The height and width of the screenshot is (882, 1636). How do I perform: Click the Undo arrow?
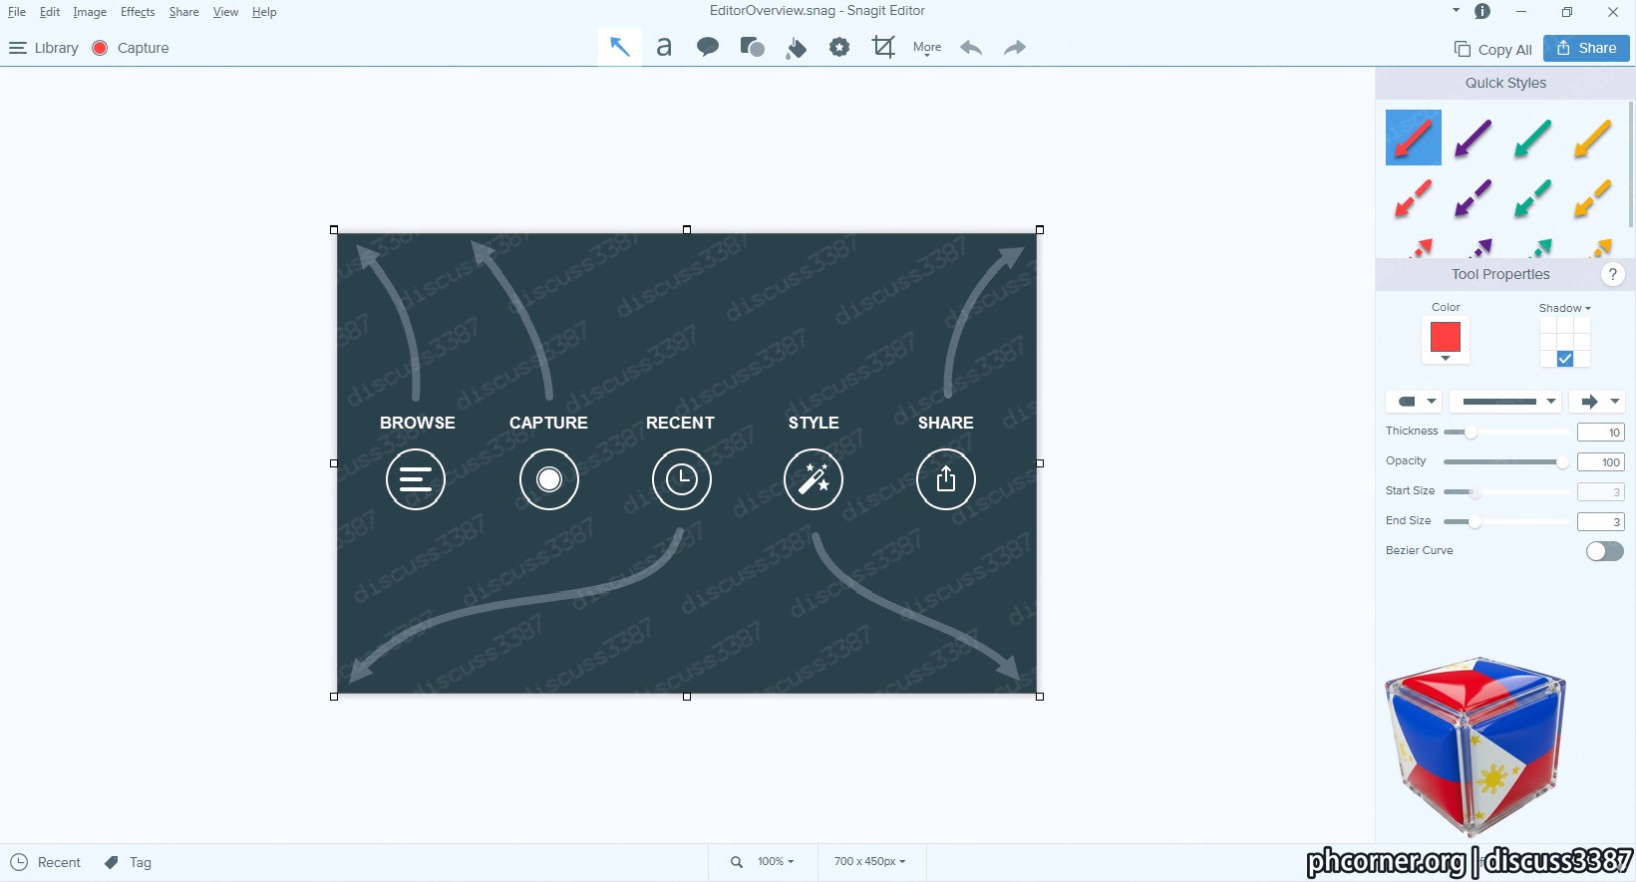(971, 48)
